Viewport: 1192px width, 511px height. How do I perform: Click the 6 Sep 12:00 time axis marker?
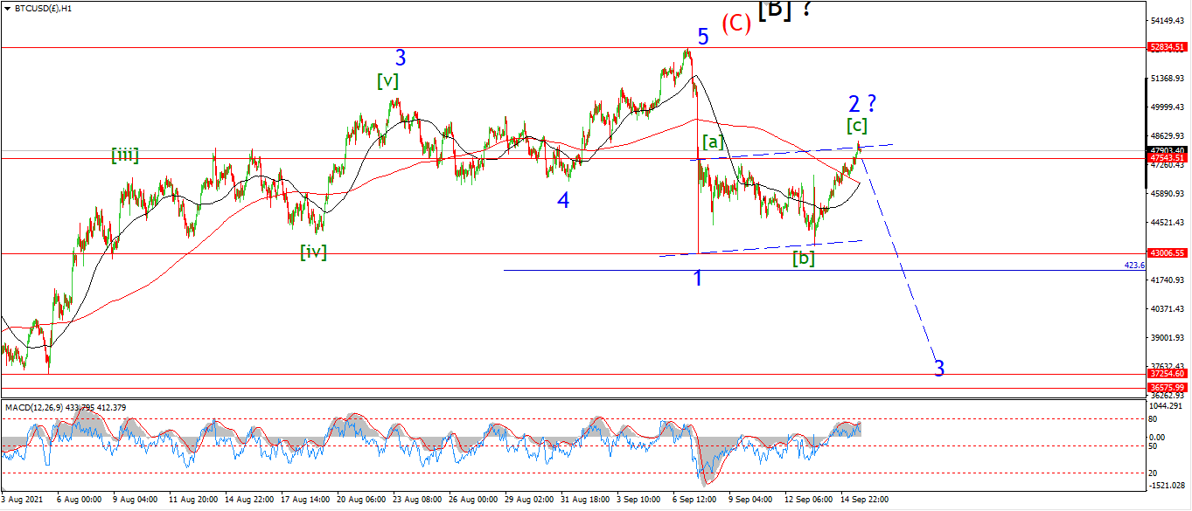tap(697, 499)
